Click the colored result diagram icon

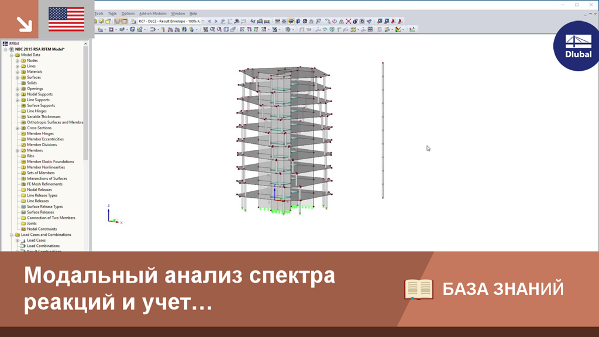click(398, 29)
